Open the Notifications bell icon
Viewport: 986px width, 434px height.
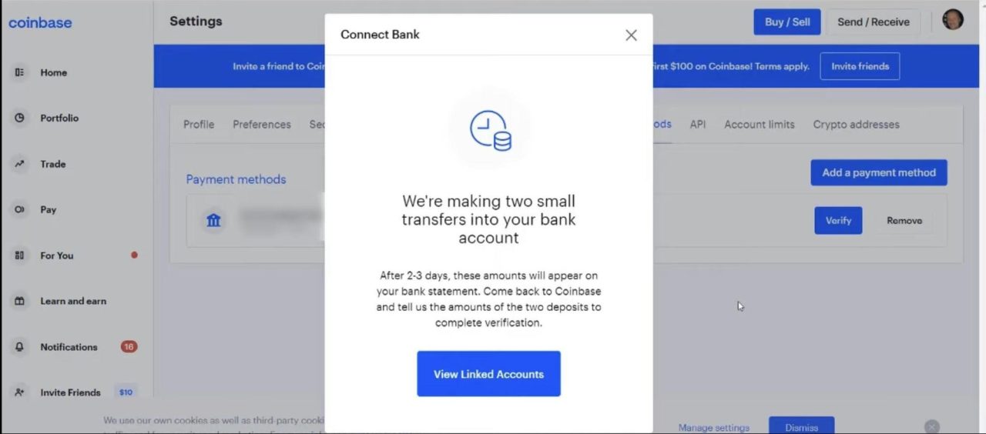point(20,347)
